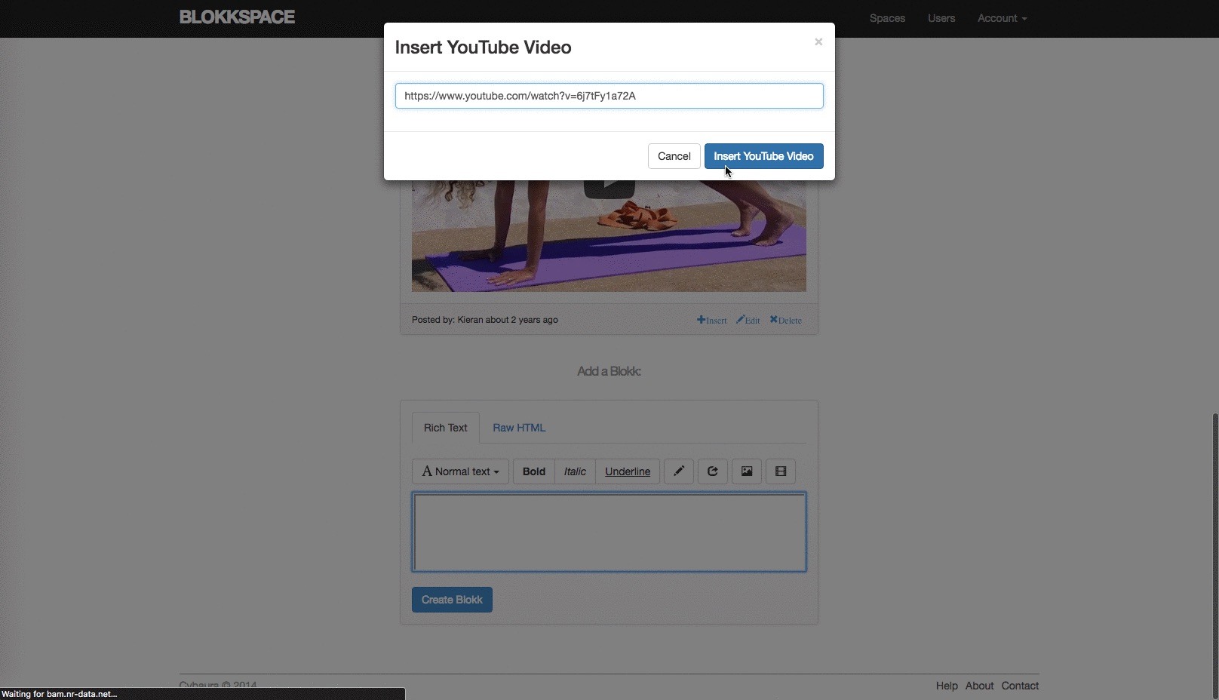Open the Normal text style dropdown
Viewport: 1219px width, 700px height.
coord(460,471)
